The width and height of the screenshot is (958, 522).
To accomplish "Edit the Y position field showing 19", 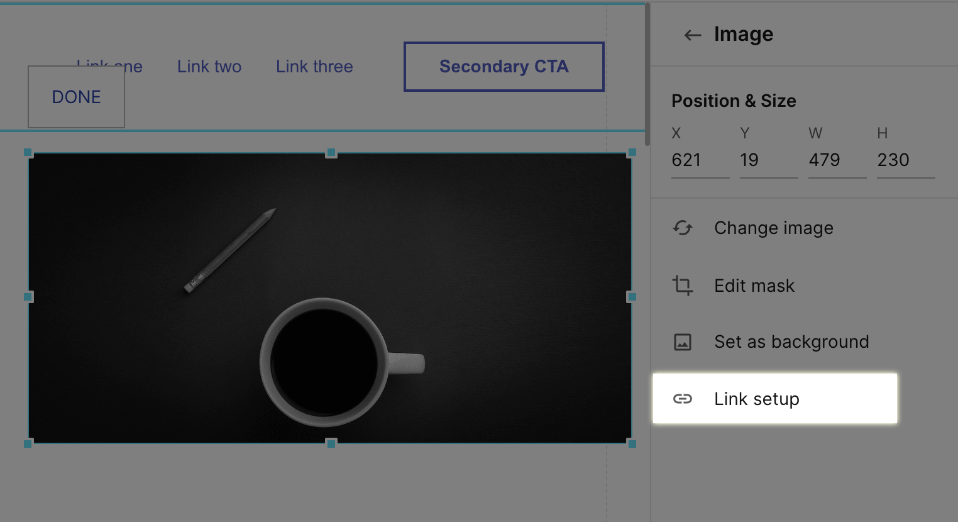I will pyautogui.click(x=769, y=160).
